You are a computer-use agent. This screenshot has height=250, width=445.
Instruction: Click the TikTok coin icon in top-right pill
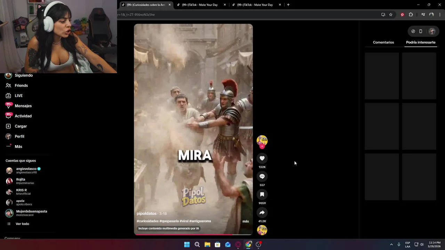click(413, 31)
